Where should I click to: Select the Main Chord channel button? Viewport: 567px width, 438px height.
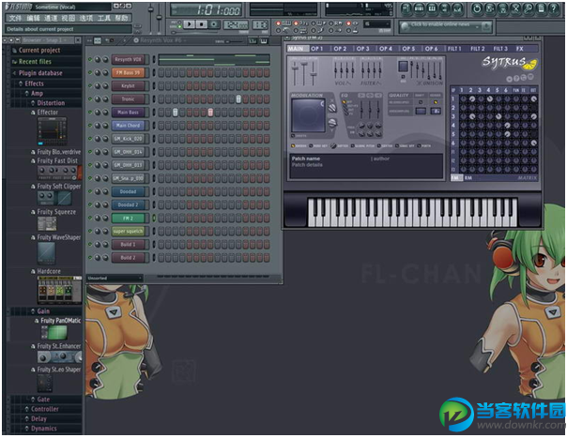pyautogui.click(x=129, y=126)
